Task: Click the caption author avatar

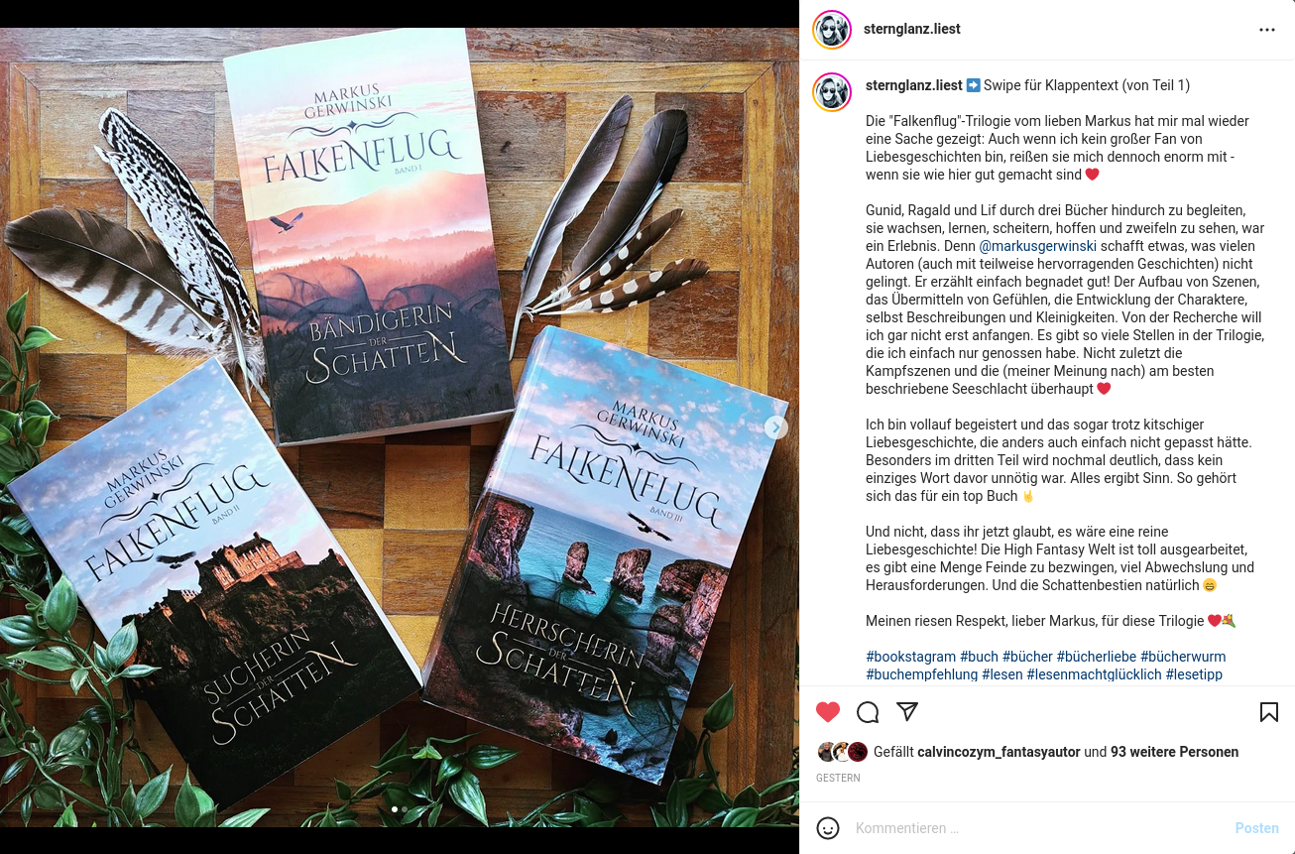Action: click(832, 92)
